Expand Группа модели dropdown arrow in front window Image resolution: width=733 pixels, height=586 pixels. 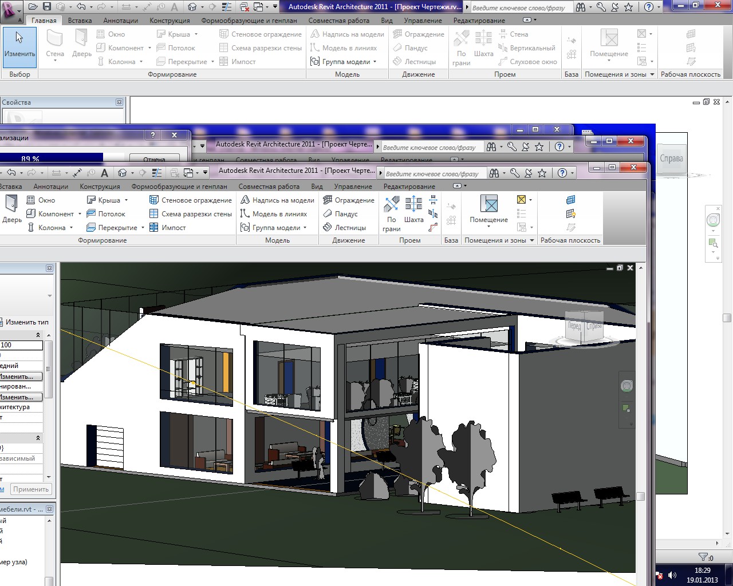click(x=305, y=228)
